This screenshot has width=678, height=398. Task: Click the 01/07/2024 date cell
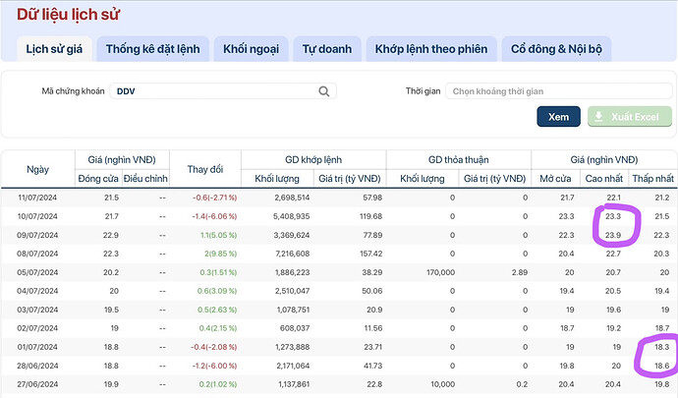pos(38,346)
